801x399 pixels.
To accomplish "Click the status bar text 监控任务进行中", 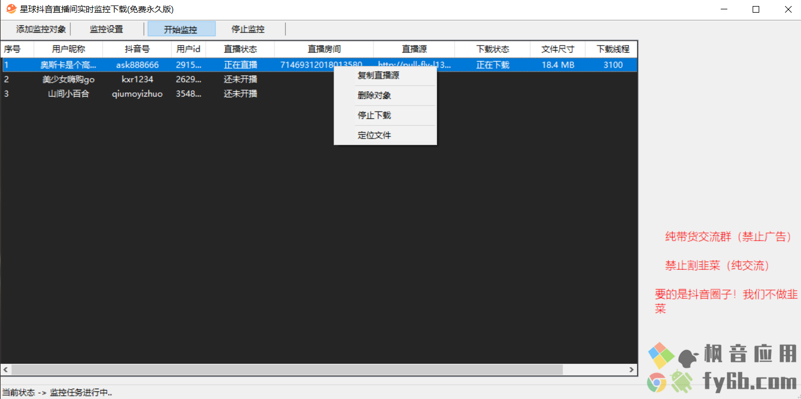I will (81, 392).
